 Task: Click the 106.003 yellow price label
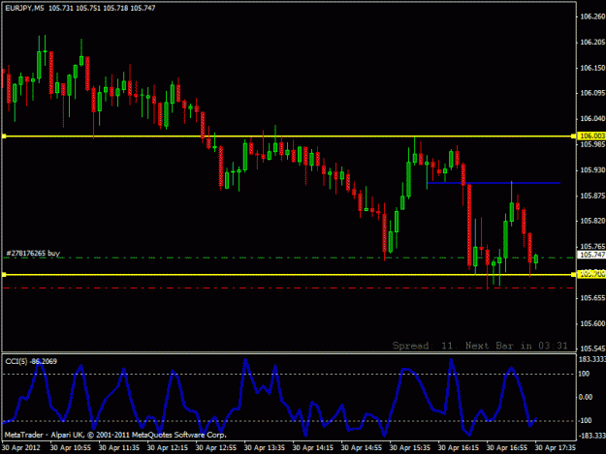tap(591, 136)
